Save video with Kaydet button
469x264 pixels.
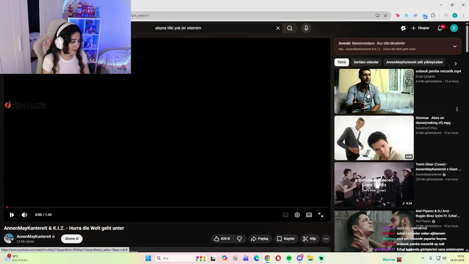click(x=286, y=239)
